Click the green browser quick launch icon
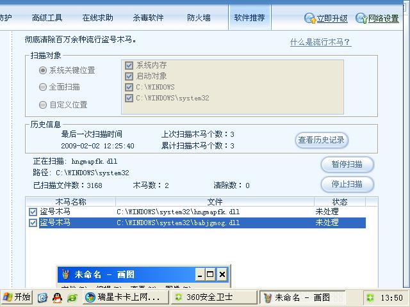Viewport: 410px width, 307px height. (x=72, y=297)
